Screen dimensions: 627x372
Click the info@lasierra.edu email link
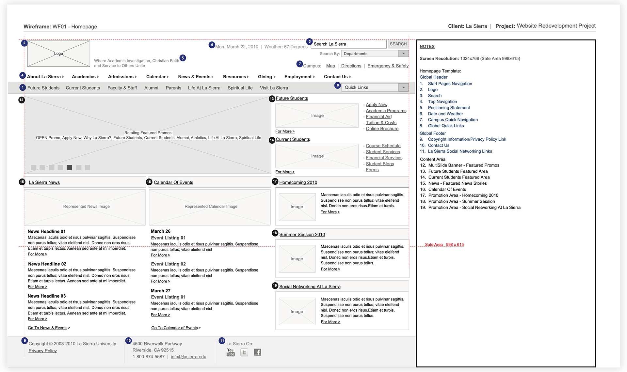click(x=188, y=357)
